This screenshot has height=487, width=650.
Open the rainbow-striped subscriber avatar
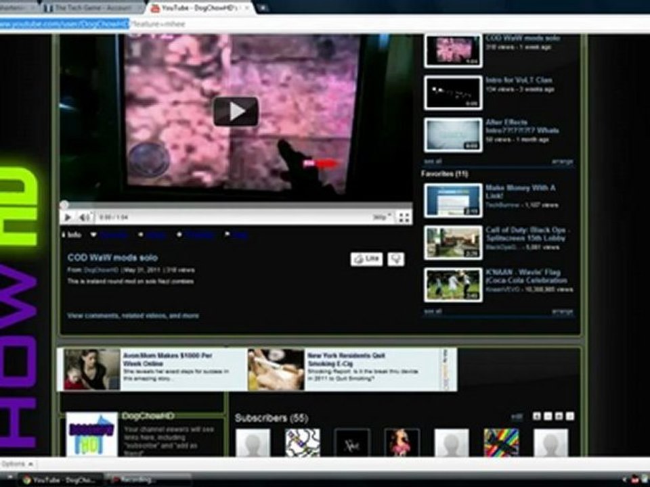click(x=501, y=442)
